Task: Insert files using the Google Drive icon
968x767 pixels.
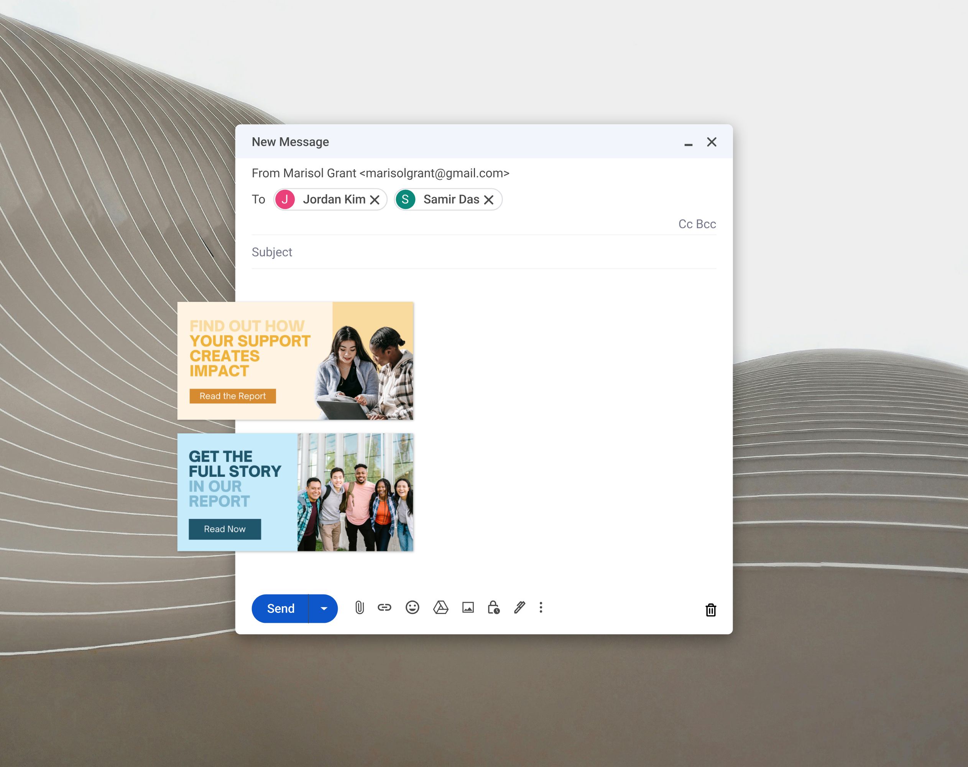Action: click(x=440, y=607)
